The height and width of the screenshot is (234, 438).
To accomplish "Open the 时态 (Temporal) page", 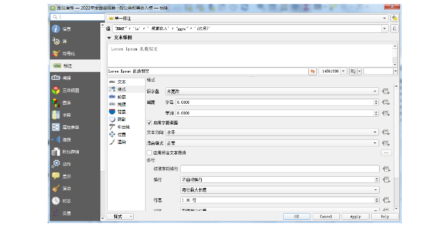I will (x=75, y=201).
